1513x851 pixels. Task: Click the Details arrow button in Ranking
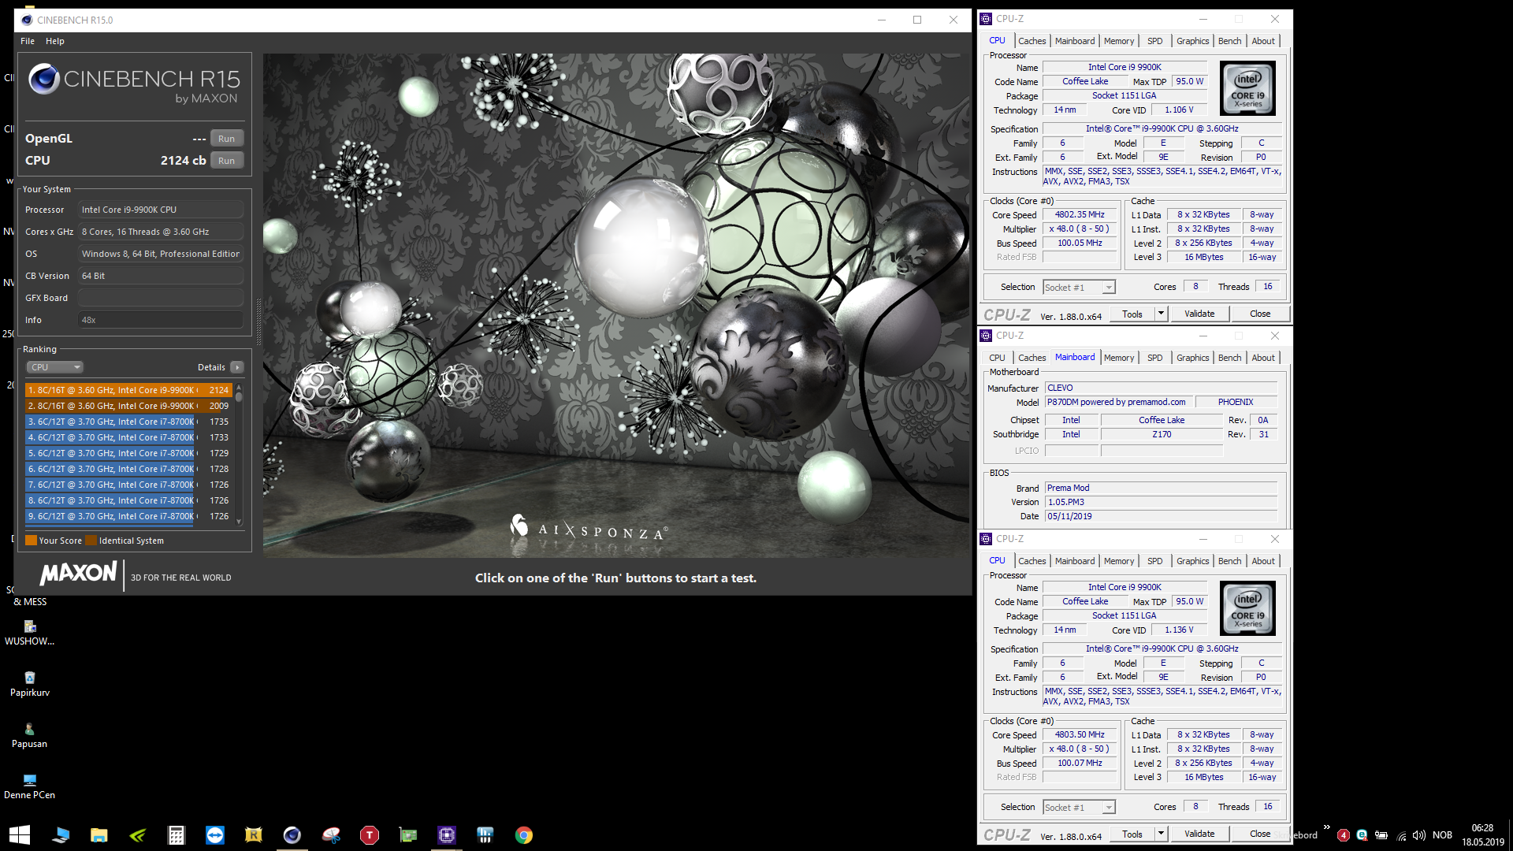point(236,367)
